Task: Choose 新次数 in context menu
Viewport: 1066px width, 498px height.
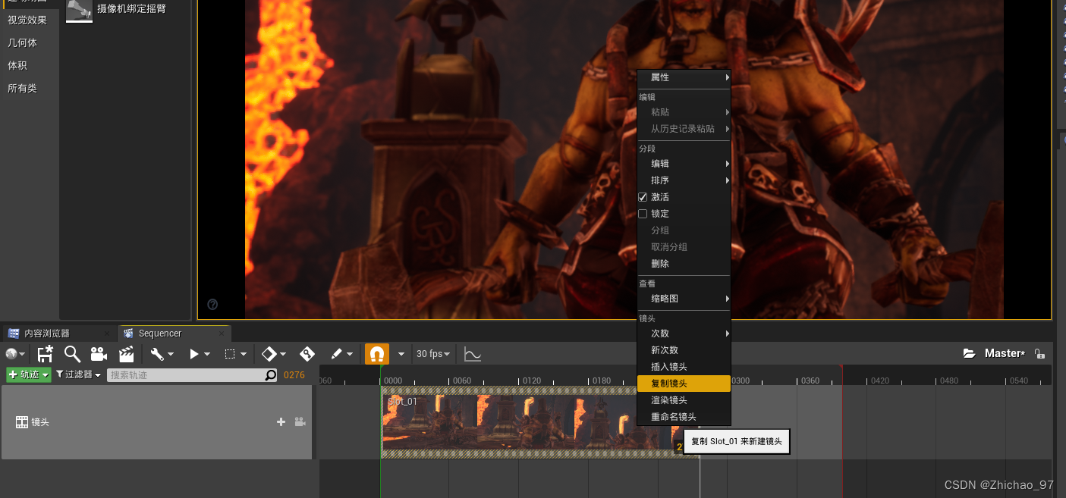Action: 684,350
